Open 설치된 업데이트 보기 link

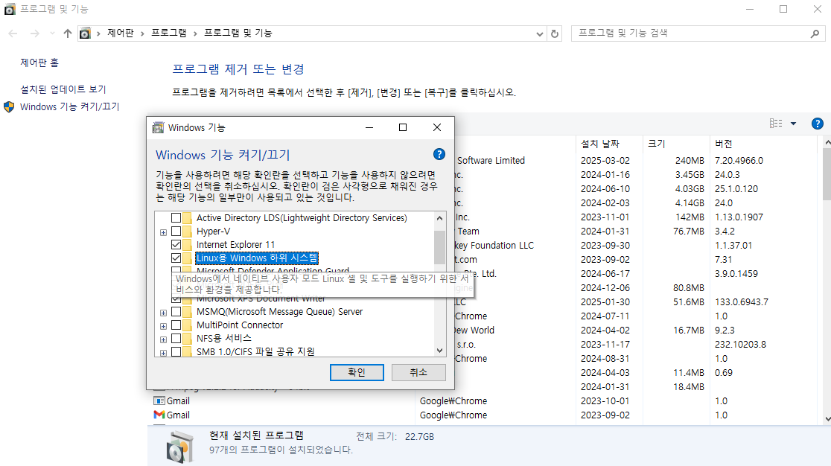coord(63,89)
